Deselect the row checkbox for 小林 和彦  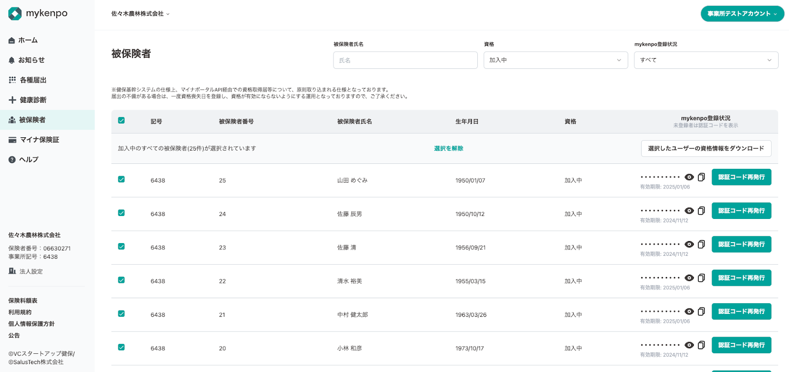(x=121, y=347)
